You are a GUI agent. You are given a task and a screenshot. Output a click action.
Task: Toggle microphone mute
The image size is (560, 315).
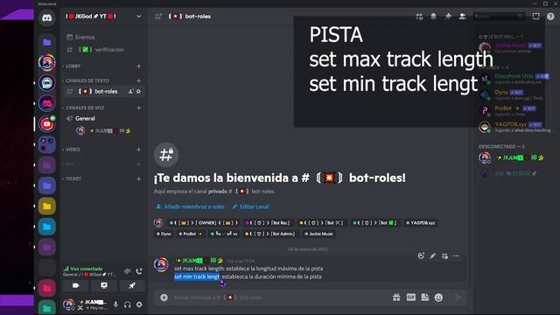click(115, 304)
